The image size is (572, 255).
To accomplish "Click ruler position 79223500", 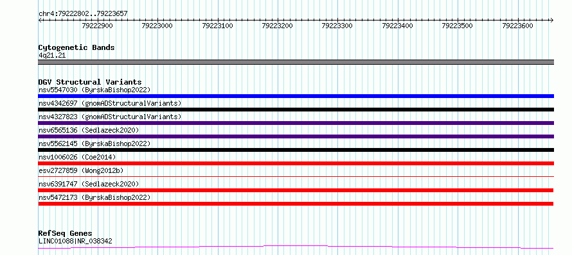I will pyautogui.click(x=458, y=26).
